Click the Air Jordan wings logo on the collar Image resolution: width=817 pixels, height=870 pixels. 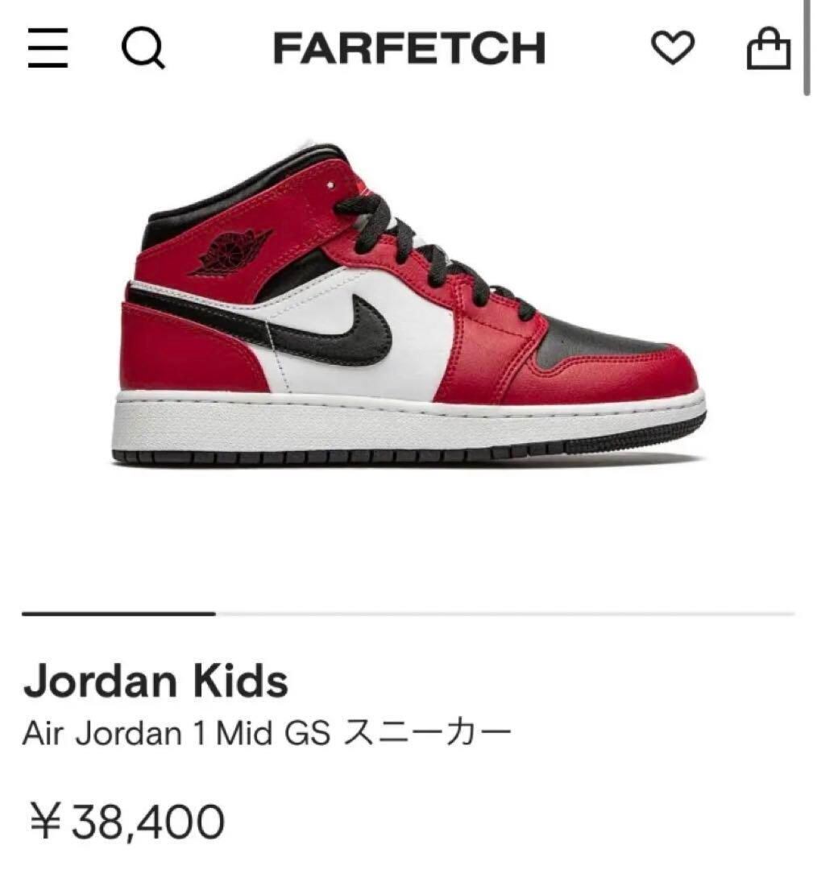pos(230,251)
